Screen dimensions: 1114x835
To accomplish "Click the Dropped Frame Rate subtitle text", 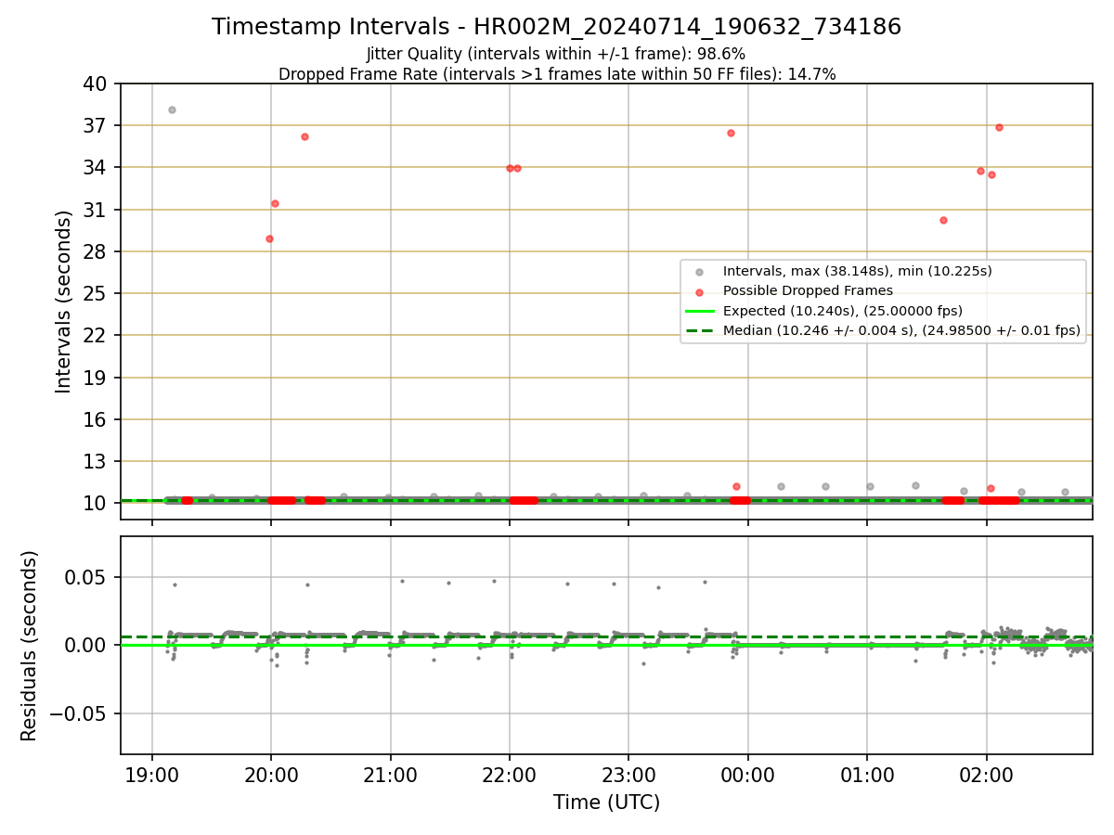I will pos(557,74).
